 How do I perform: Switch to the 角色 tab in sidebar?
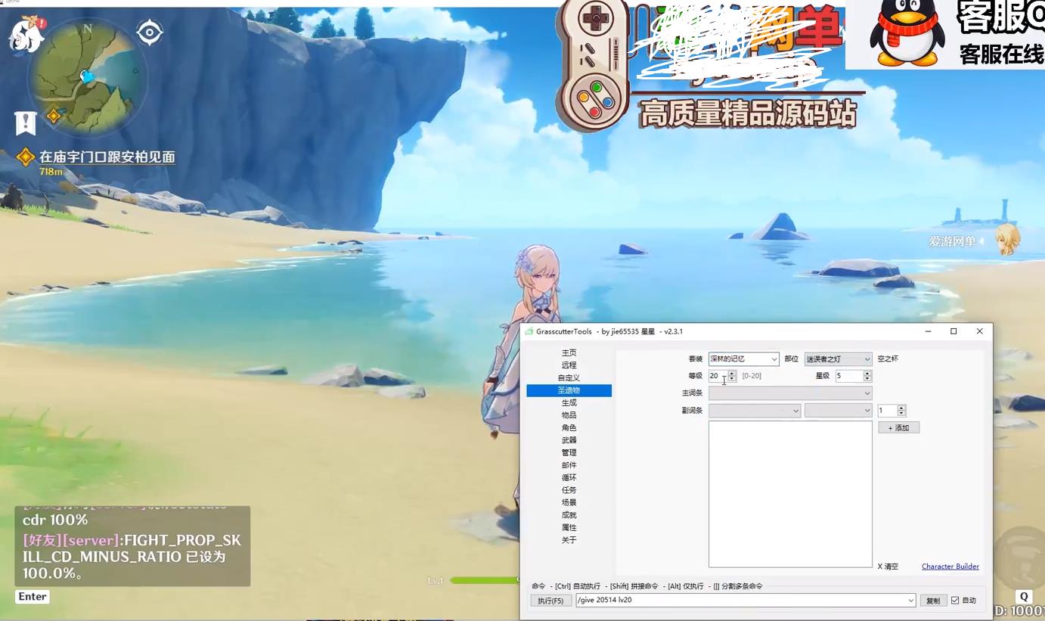(x=569, y=427)
